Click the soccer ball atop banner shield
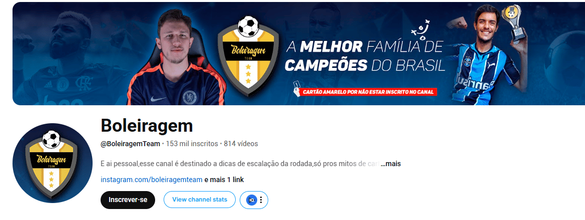585x220 pixels. pyautogui.click(x=248, y=26)
